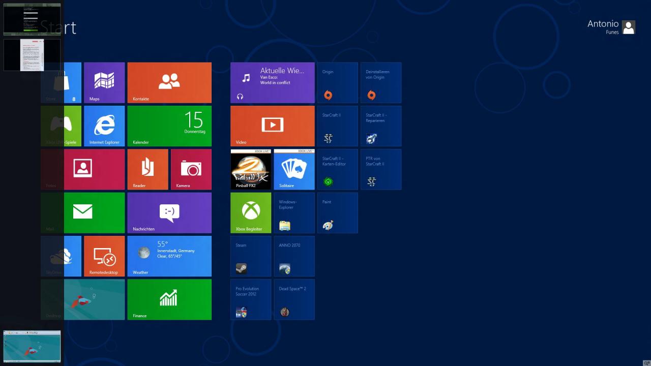Open the Maps tile
651x366 pixels.
tap(104, 82)
